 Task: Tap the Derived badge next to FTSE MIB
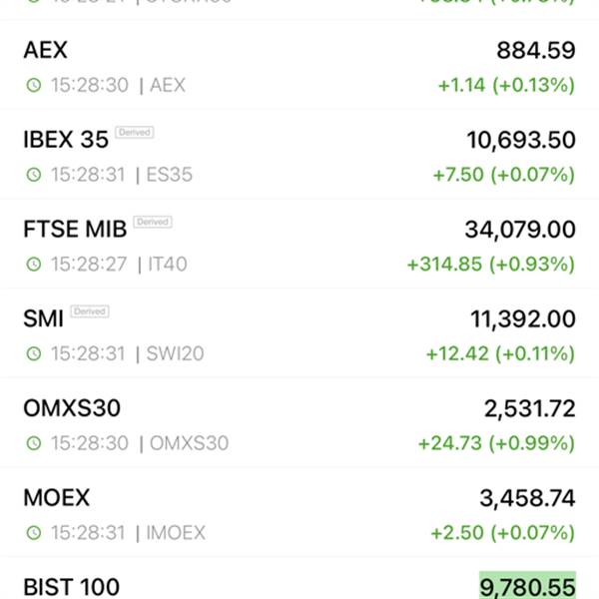click(x=153, y=222)
